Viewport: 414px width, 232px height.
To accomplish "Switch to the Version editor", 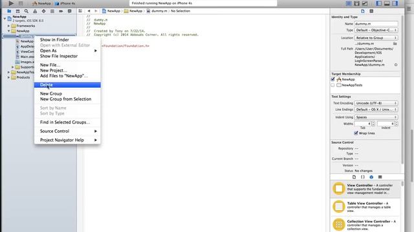I will (x=365, y=3).
